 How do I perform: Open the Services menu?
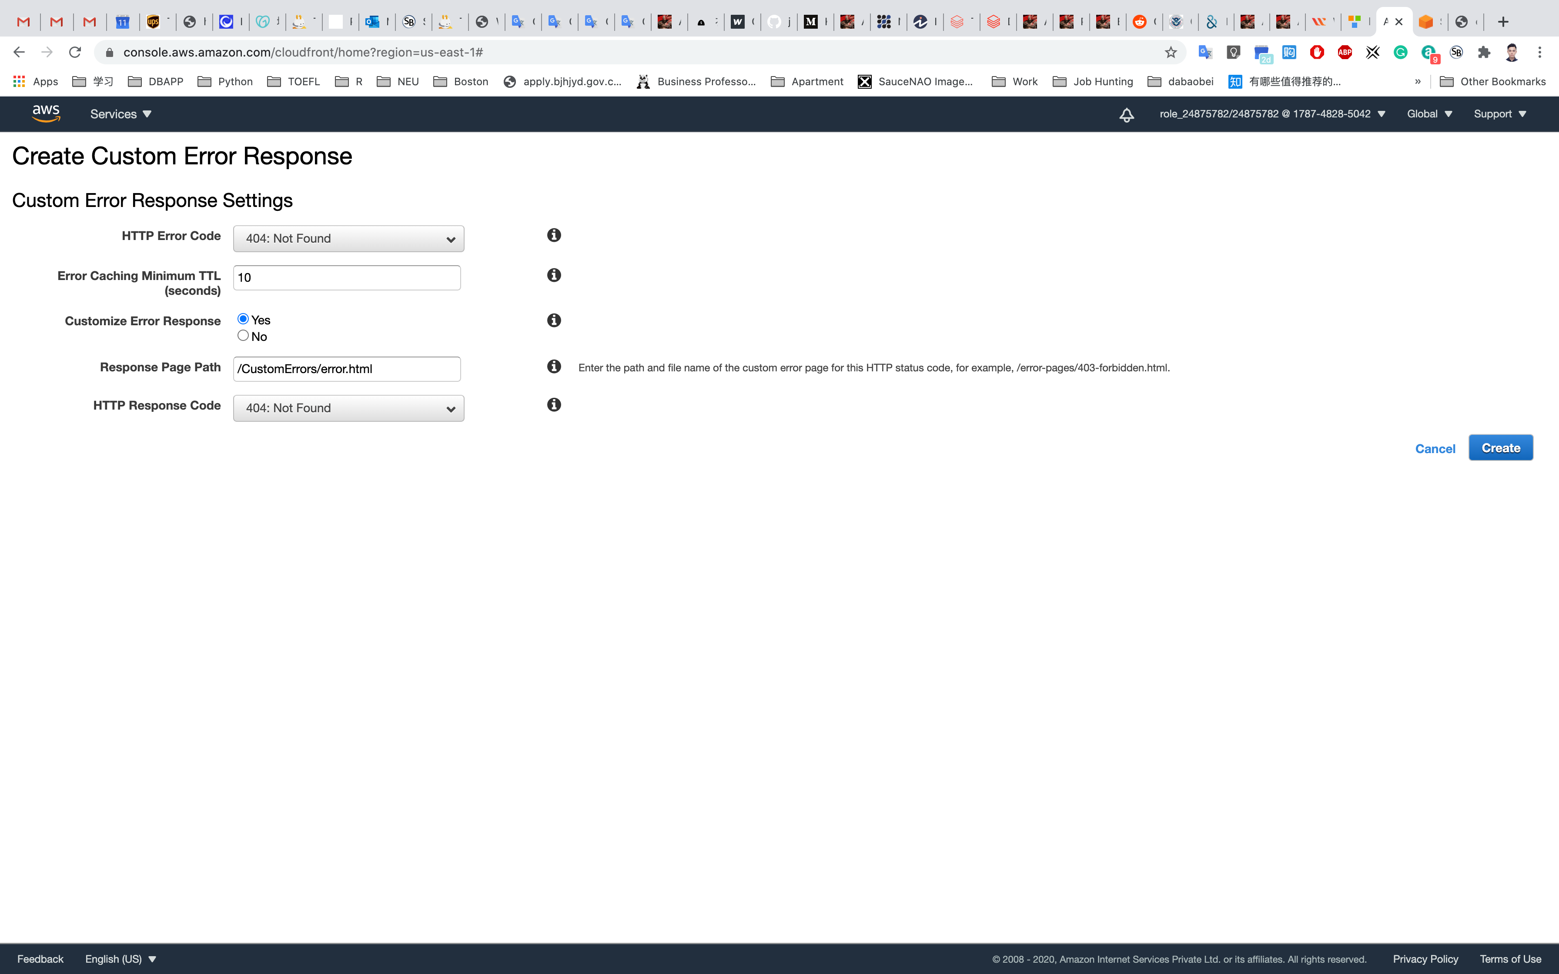pos(120,114)
